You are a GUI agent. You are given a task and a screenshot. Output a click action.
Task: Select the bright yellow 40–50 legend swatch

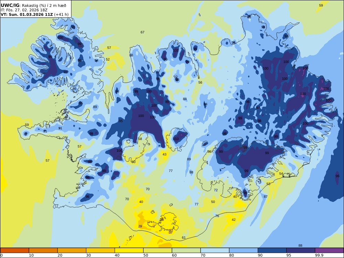click(x=129, y=250)
